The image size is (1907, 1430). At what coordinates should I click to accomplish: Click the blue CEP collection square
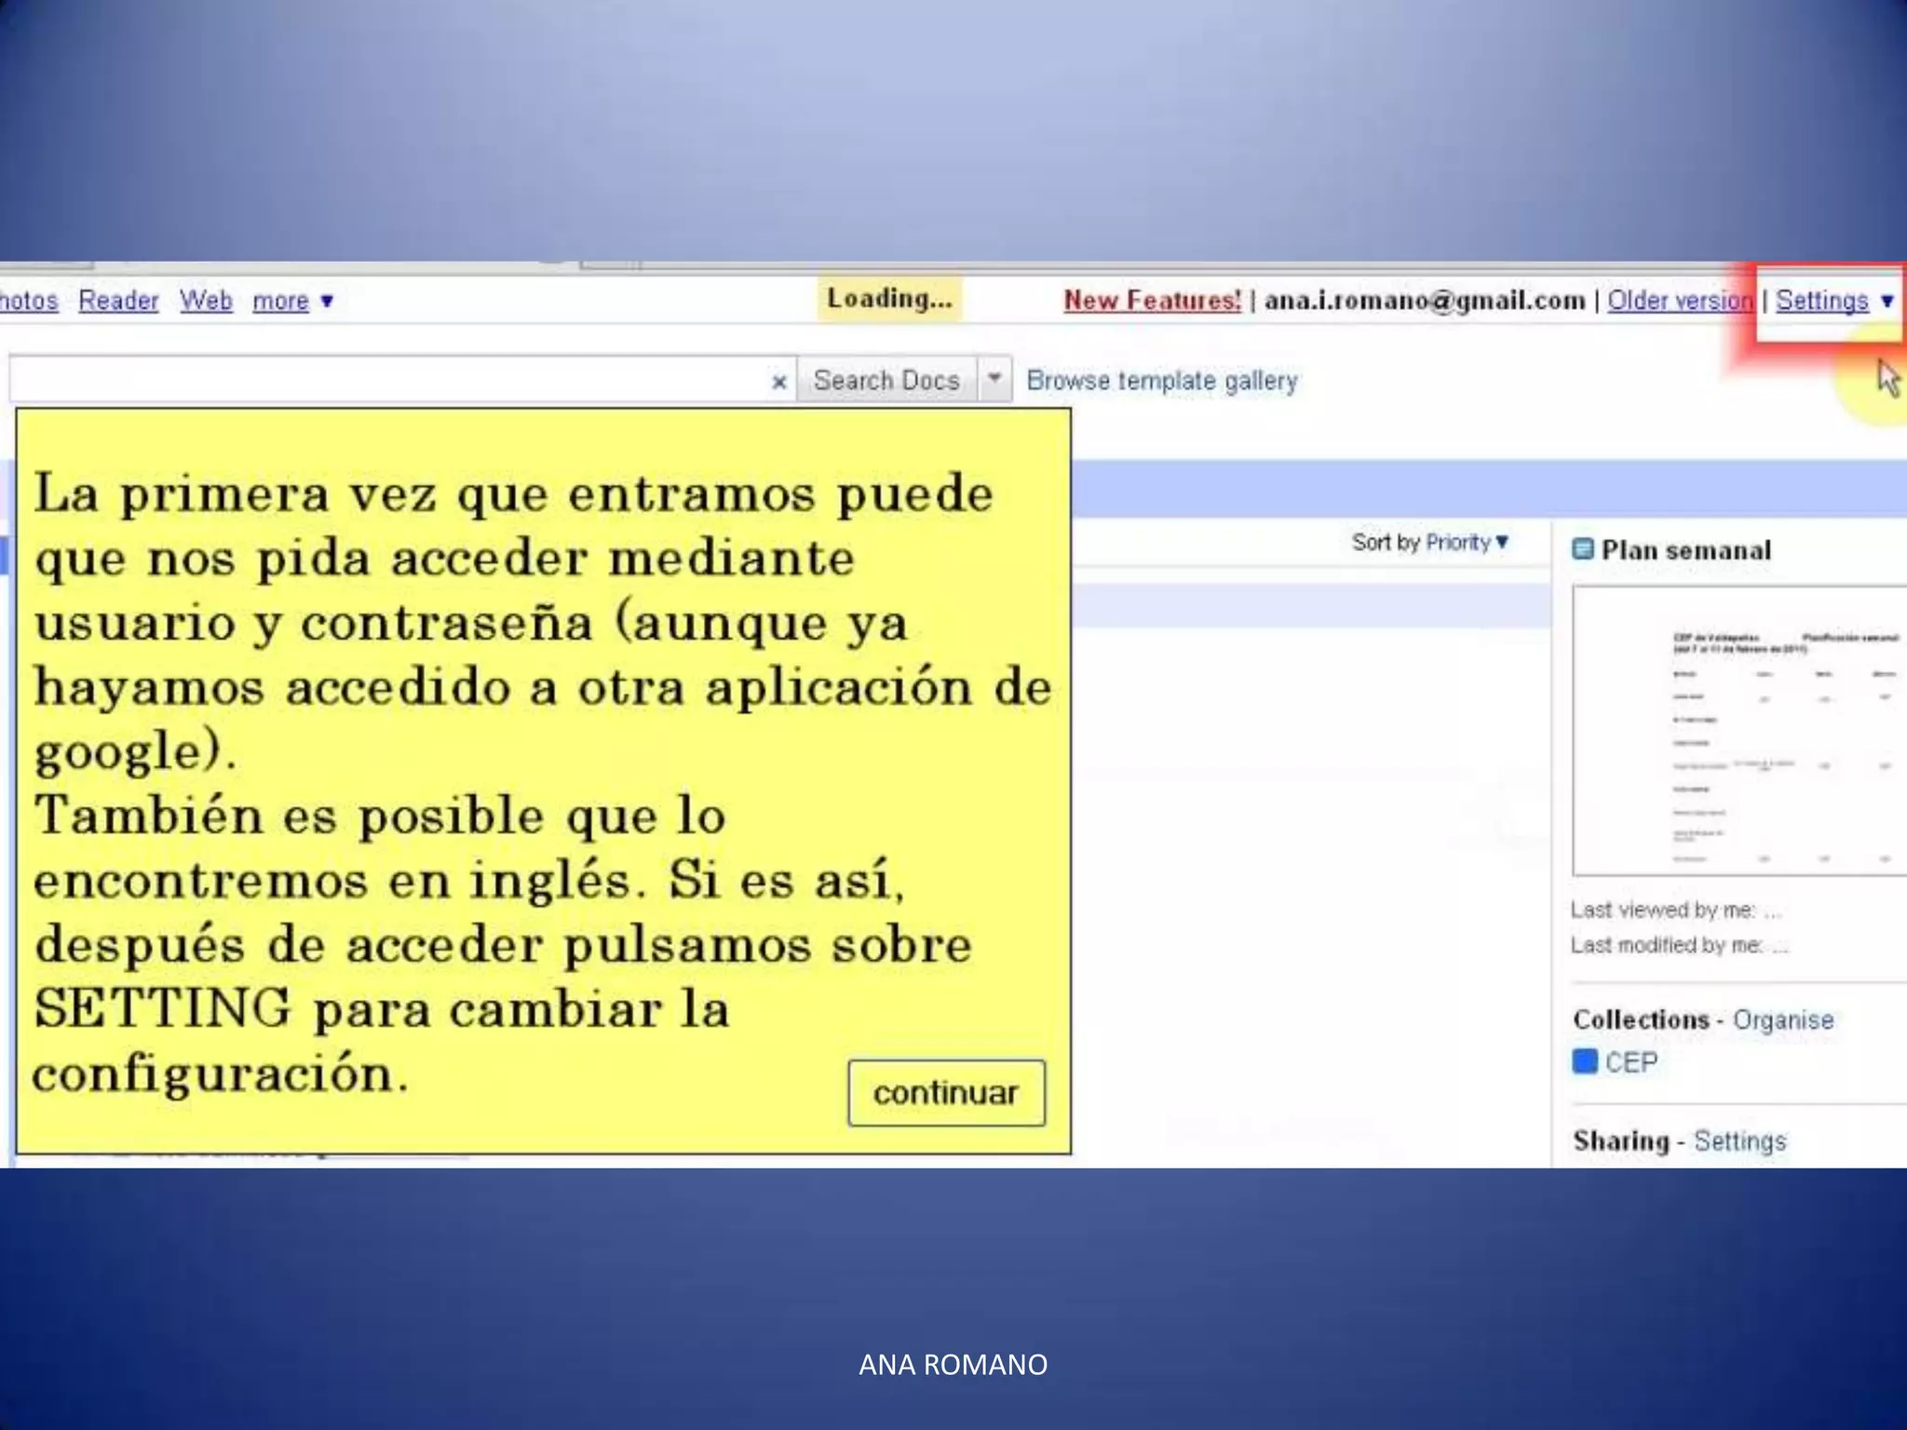[1584, 1061]
